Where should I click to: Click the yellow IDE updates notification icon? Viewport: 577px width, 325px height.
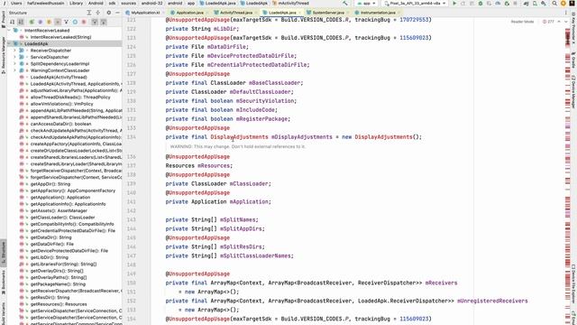tap(563, 4)
